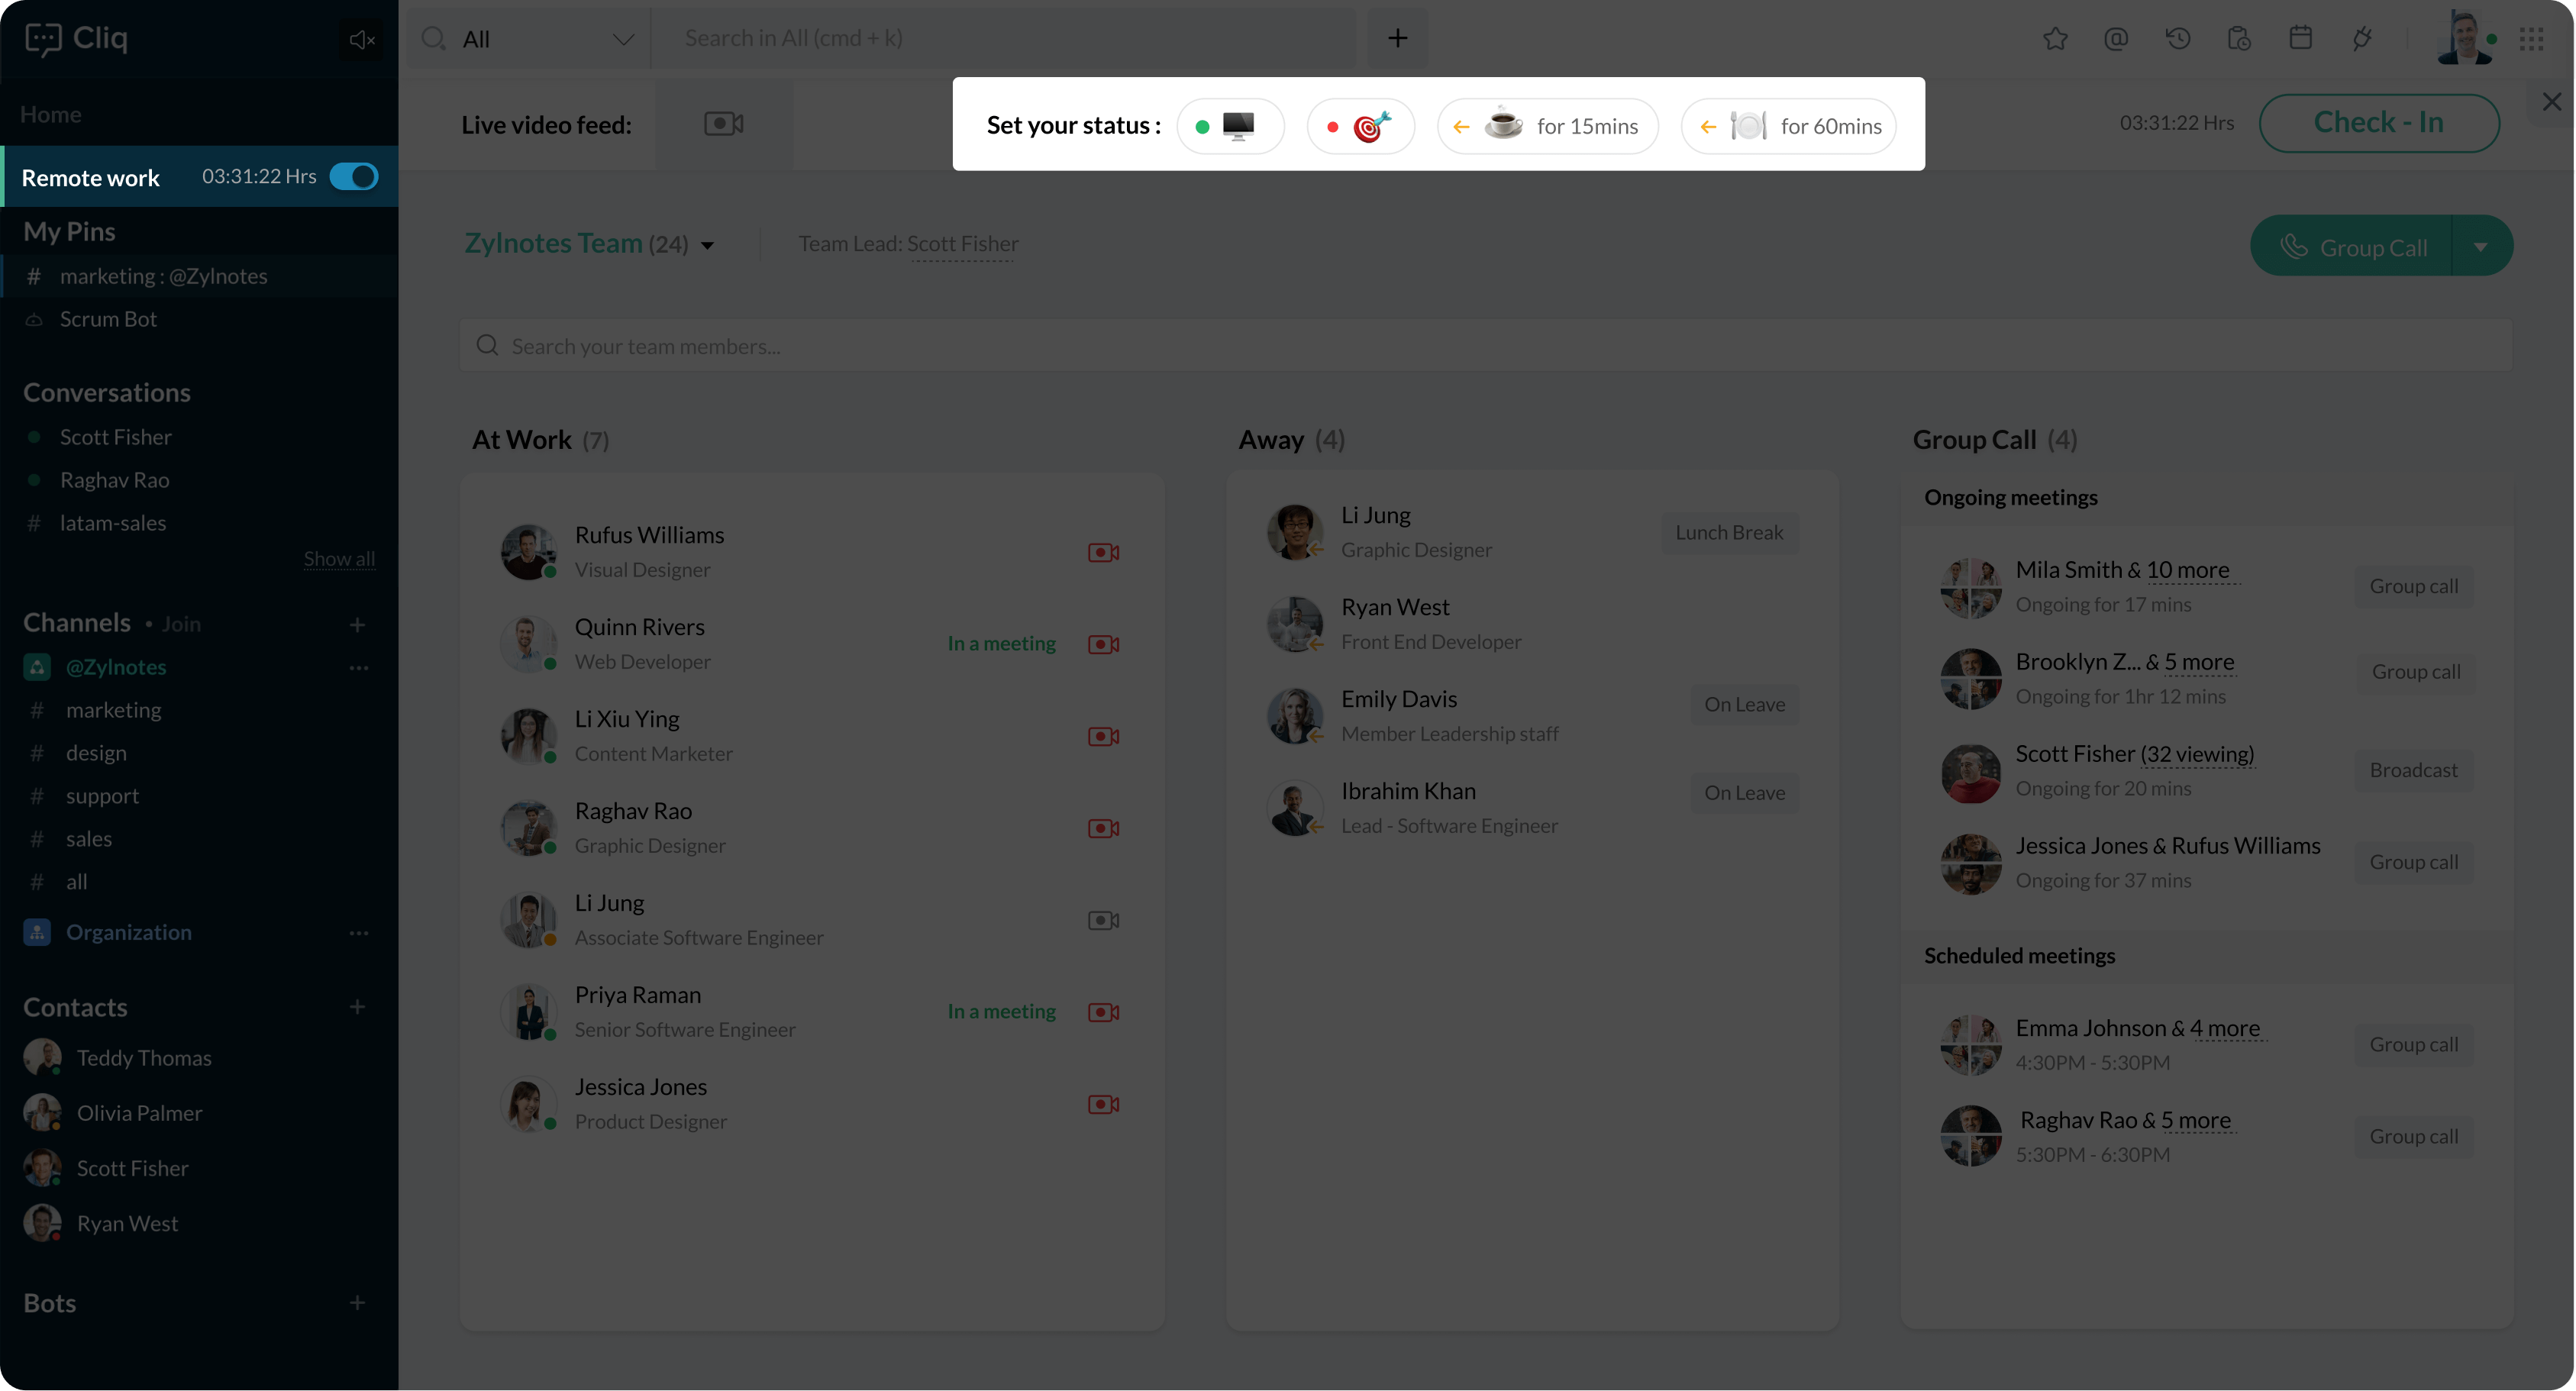2576x1391 pixels.
Task: Open the starred messages icon
Action: tap(2055, 39)
